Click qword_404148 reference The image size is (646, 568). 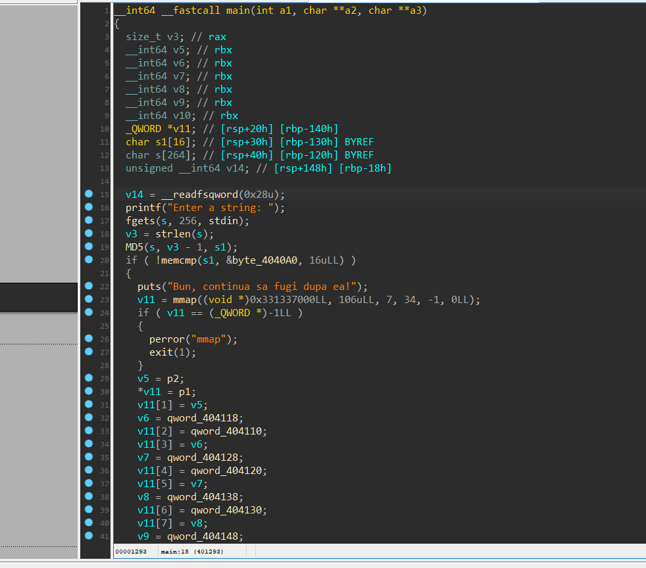(203, 536)
